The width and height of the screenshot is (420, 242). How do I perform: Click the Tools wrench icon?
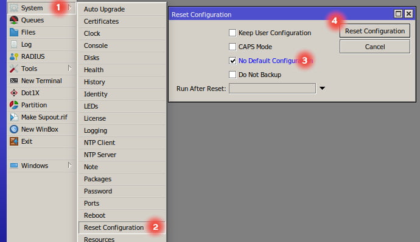[14, 69]
